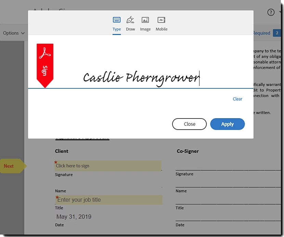
Task: Select the Draw fountain-pen icon
Action: tap(130, 20)
